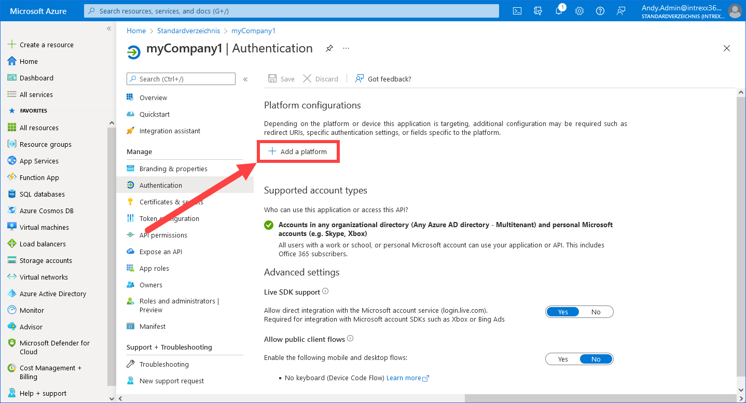Click user account avatar
746x403 pixels.
(735, 10)
